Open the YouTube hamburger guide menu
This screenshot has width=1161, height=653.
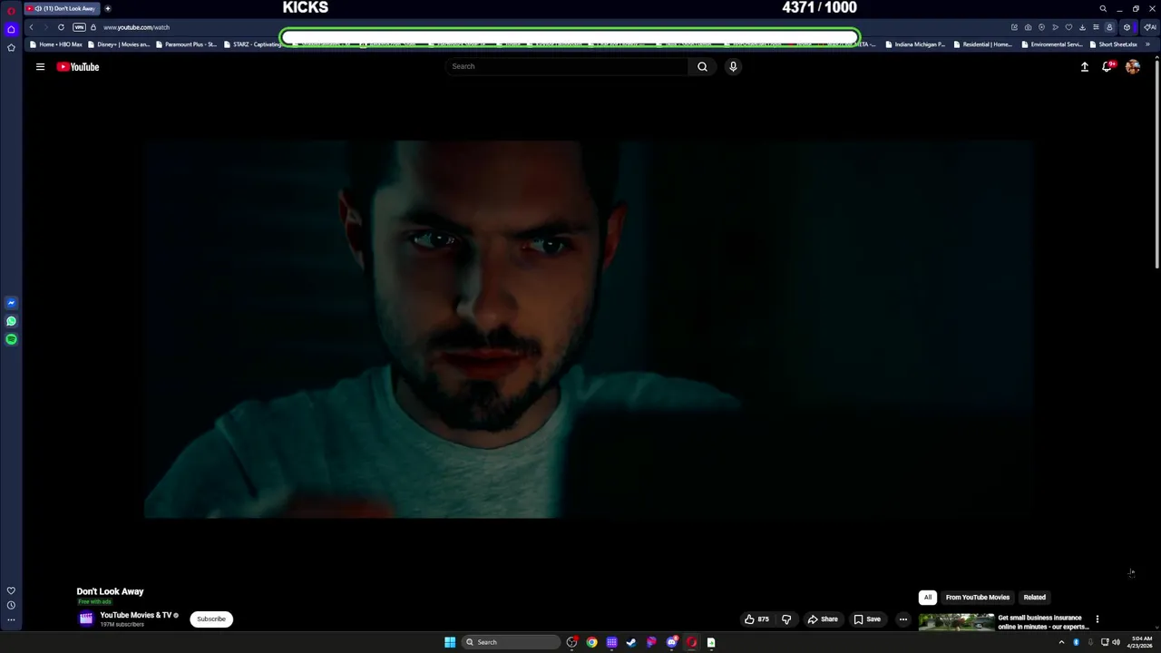[40, 66]
